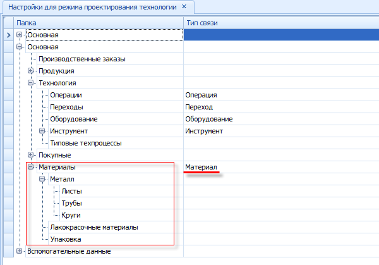Image resolution: width=379 pixels, height=265 pixels.
Task: Collapse the Металл subfolder node
Action: tap(42, 179)
